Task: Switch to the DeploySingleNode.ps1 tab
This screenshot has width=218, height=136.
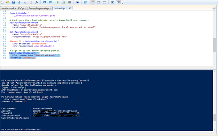Action: [40, 8]
